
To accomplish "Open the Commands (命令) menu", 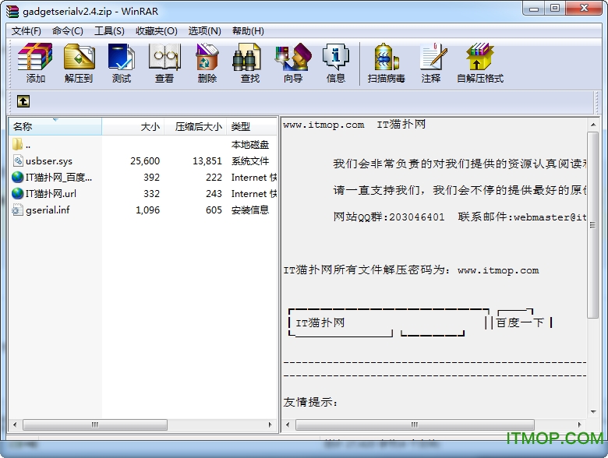I will click(68, 31).
